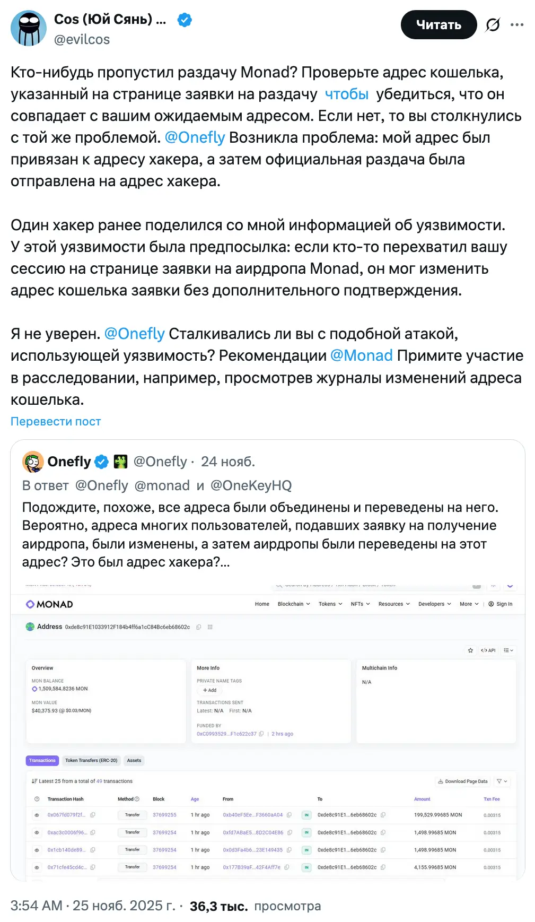The width and height of the screenshot is (535, 922).
Task: Click the Download Page Data button
Action: (462, 781)
